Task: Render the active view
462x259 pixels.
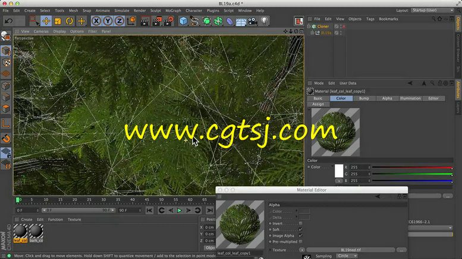Action: point(144,21)
